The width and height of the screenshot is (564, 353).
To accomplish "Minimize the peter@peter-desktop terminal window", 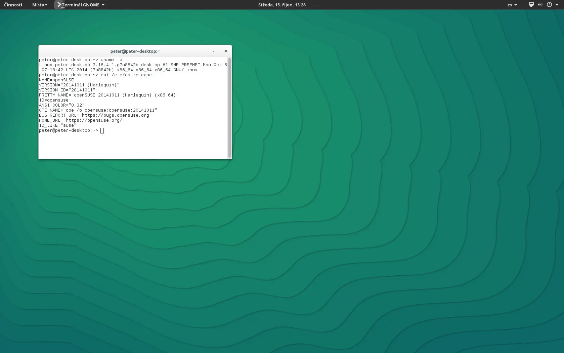I will point(214,51).
